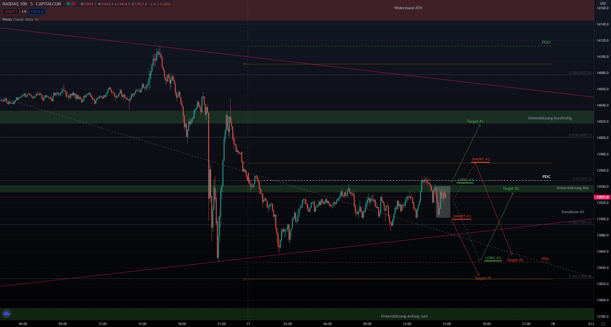Select the Unterstützung kurzfristig zone text
The height and width of the screenshot is (327, 611).
(x=549, y=118)
